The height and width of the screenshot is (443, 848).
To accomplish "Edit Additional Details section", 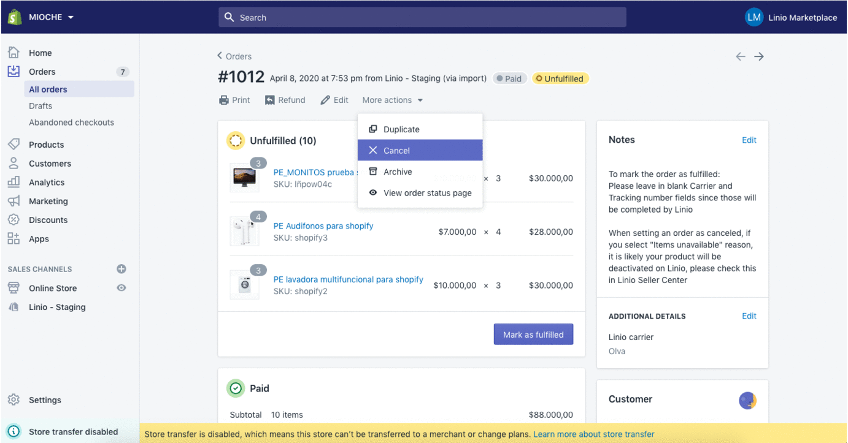I will 749,316.
